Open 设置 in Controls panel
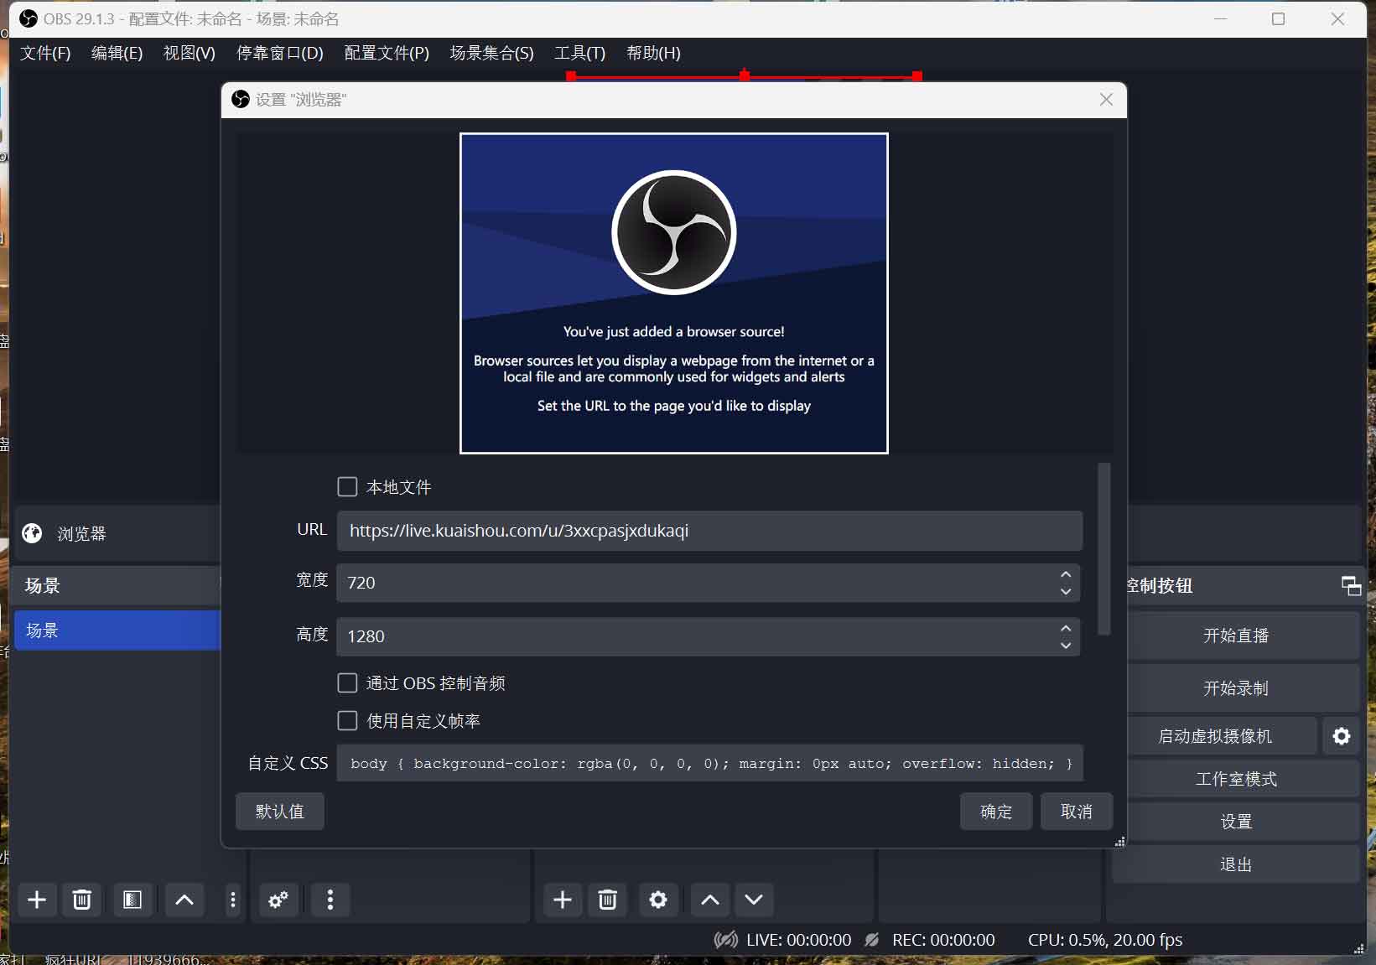 point(1236,822)
